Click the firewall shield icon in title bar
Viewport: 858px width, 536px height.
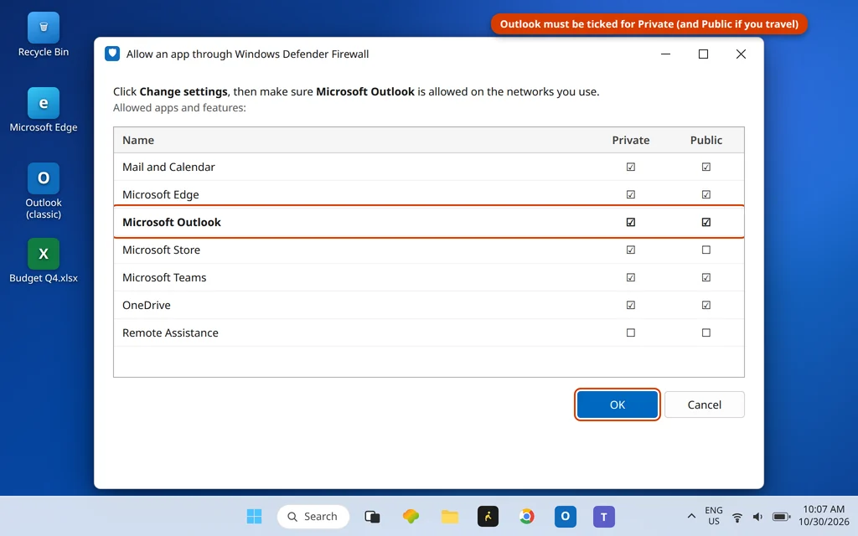tap(112, 54)
